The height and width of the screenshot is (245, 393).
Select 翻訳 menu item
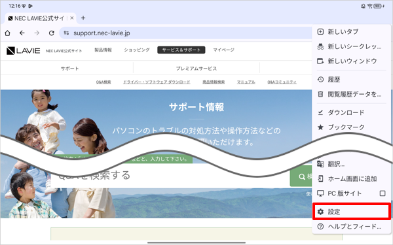[x=351, y=164]
